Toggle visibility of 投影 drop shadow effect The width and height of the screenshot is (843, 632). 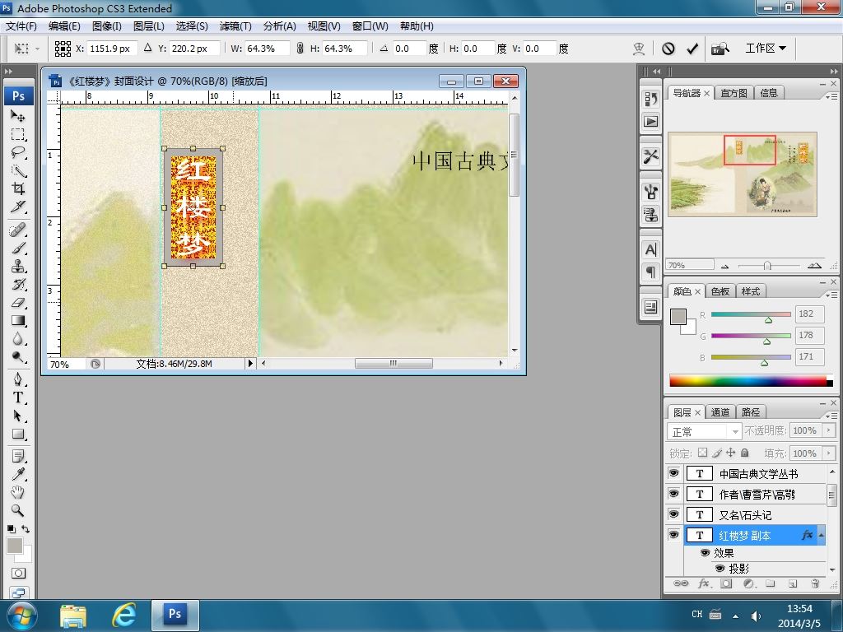pos(720,568)
